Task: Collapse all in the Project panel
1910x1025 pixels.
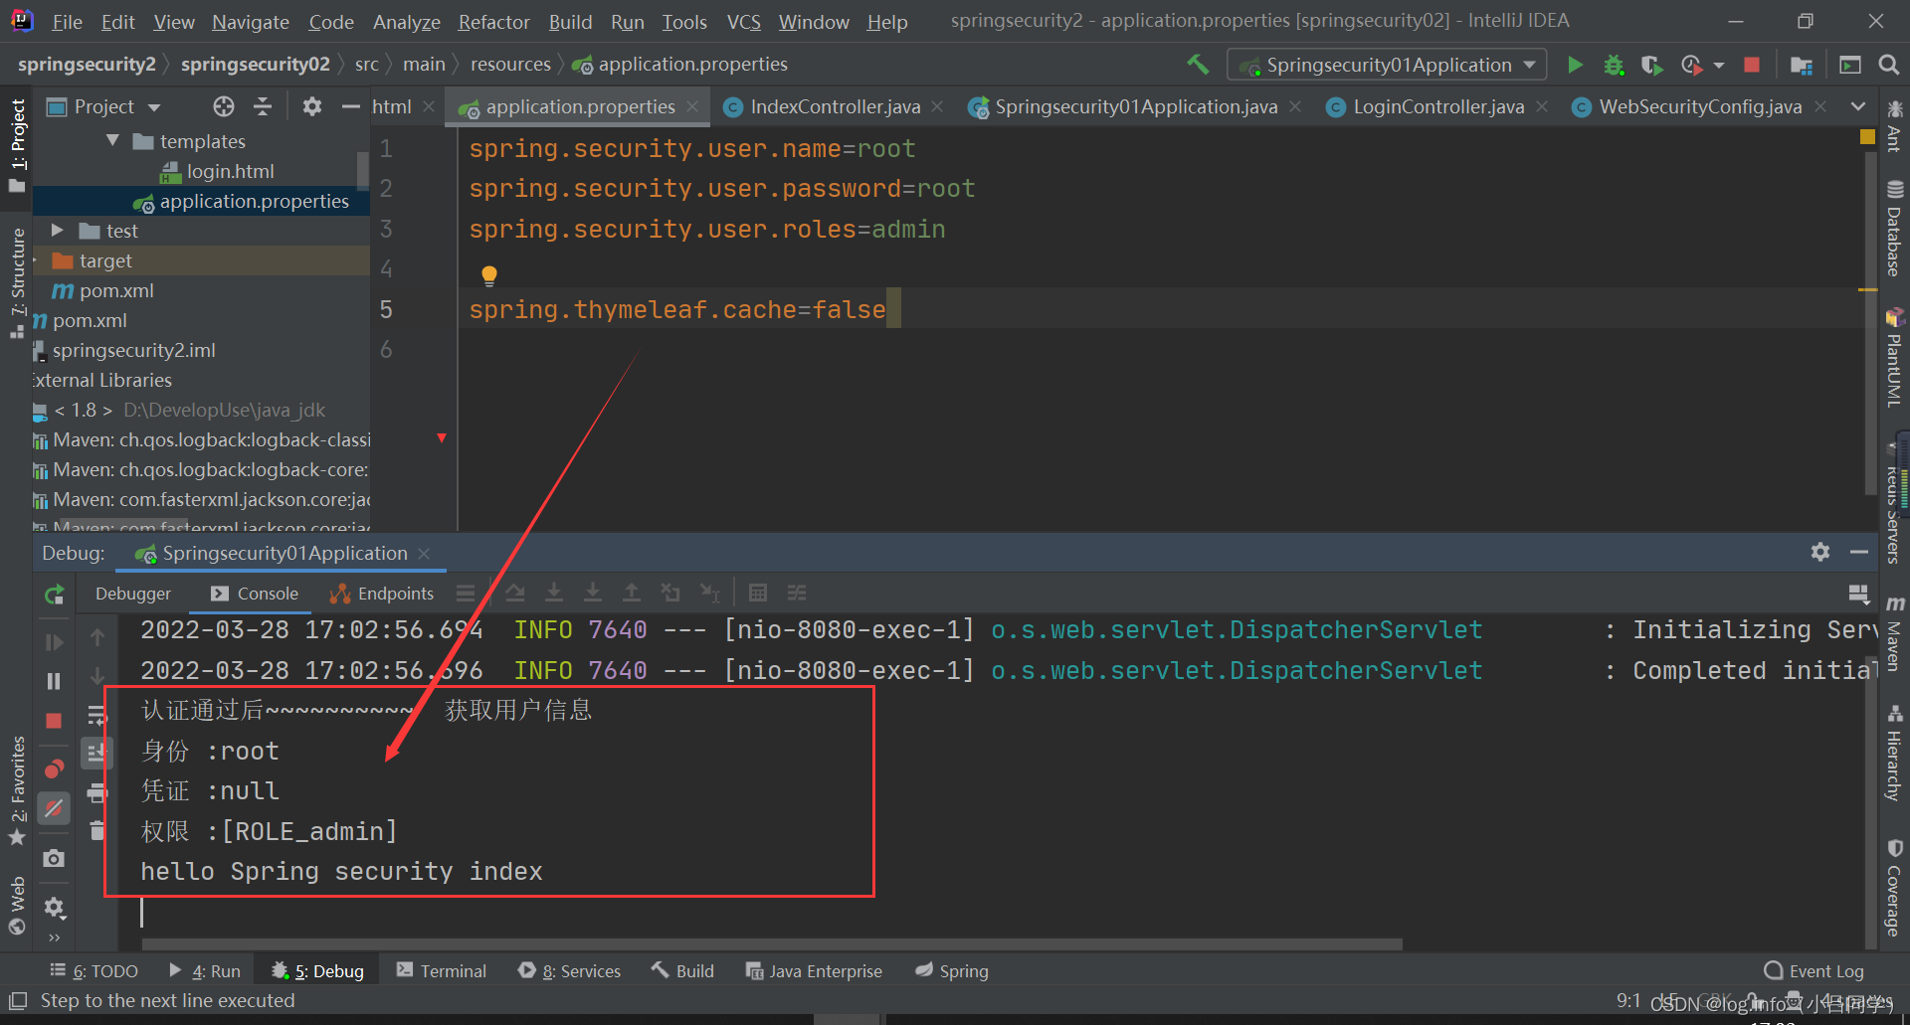Action: pyautogui.click(x=263, y=106)
